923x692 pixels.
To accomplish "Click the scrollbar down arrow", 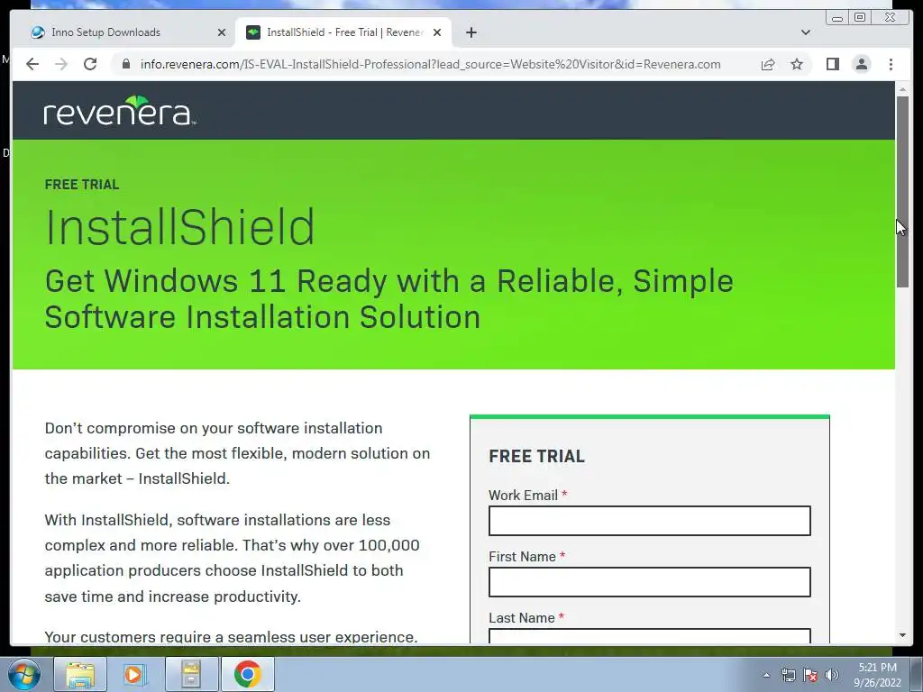I will pos(902,635).
